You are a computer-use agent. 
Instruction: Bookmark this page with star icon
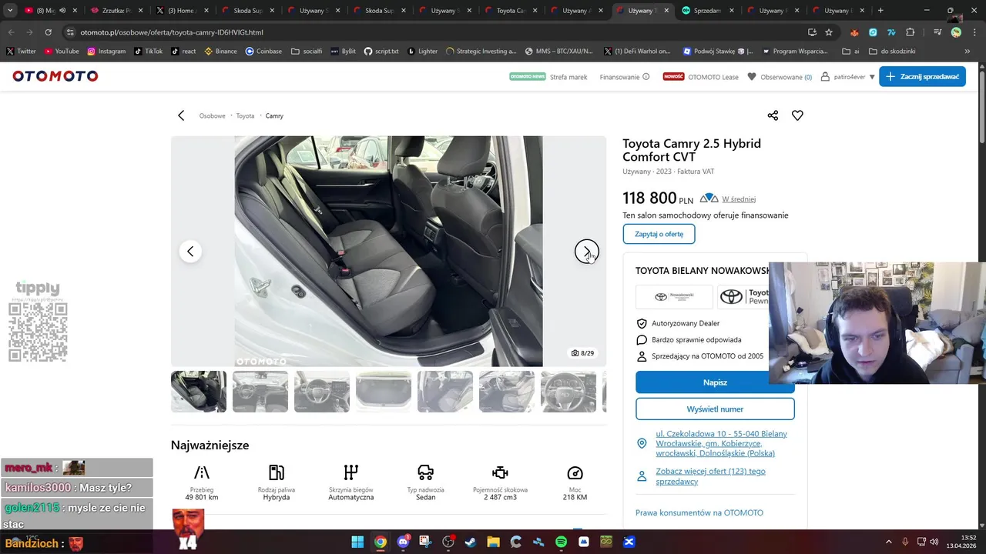tap(829, 32)
